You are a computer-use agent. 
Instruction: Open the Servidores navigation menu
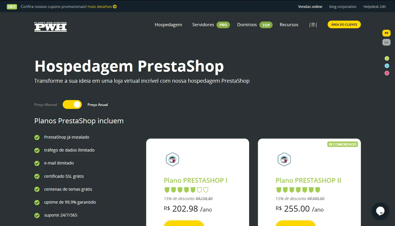(x=203, y=25)
